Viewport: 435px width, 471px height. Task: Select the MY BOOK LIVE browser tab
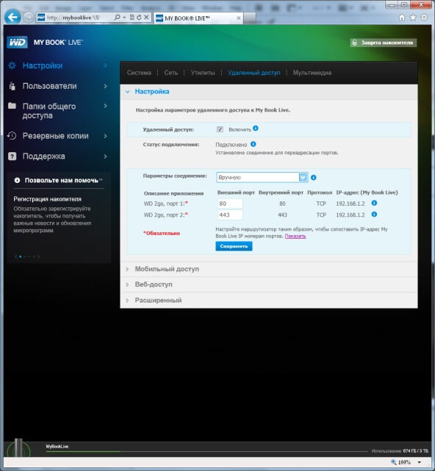pyautogui.click(x=198, y=18)
